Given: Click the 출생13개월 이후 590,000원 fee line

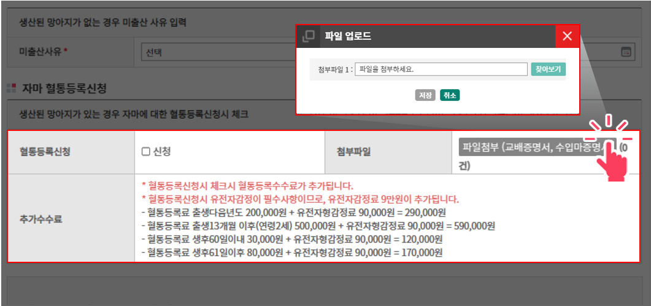Looking at the screenshot, I should (317, 226).
